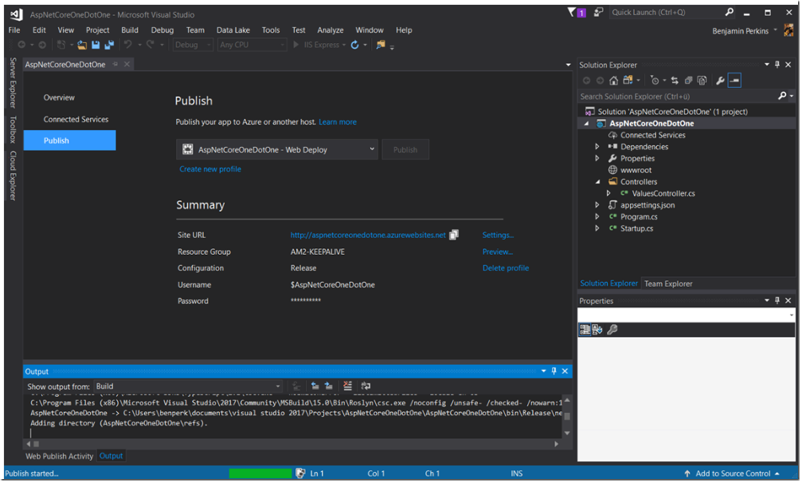Expand the Startup.cs node
The image size is (800, 481).
coord(597,228)
